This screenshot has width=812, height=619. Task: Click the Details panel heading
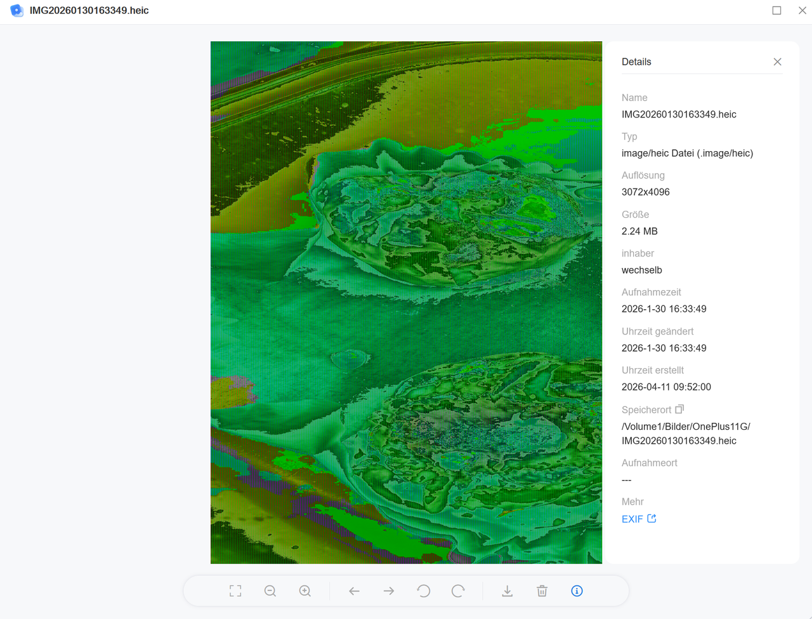[636, 62]
